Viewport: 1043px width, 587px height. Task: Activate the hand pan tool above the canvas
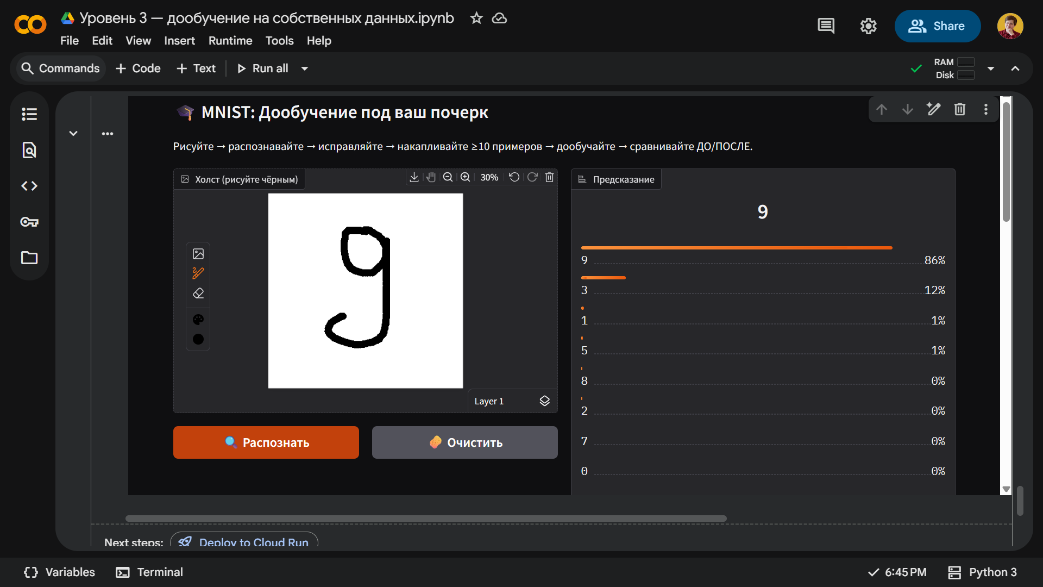click(430, 177)
